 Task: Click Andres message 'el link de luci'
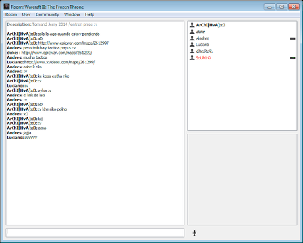click(34, 95)
